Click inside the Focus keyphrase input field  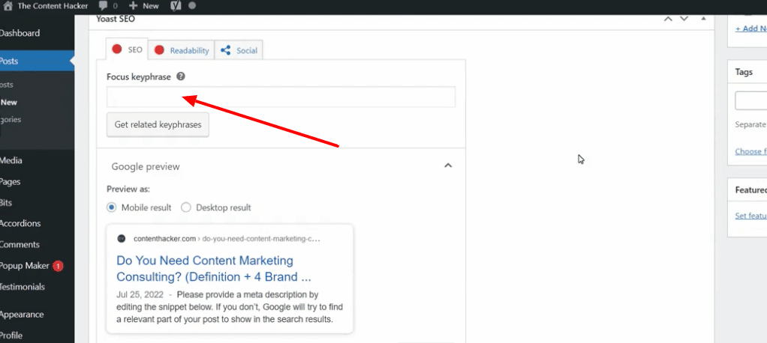click(x=281, y=97)
